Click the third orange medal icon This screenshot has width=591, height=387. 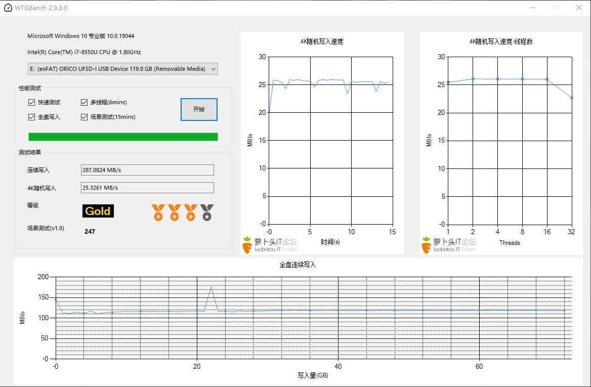pos(191,212)
